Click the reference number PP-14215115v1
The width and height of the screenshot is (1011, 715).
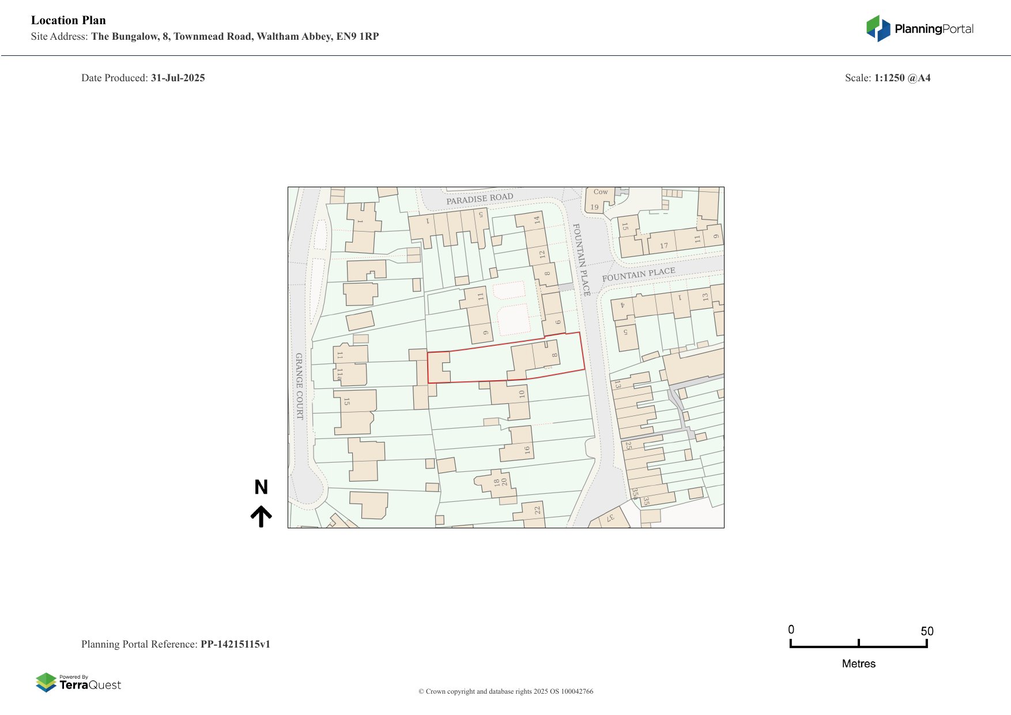pos(235,644)
